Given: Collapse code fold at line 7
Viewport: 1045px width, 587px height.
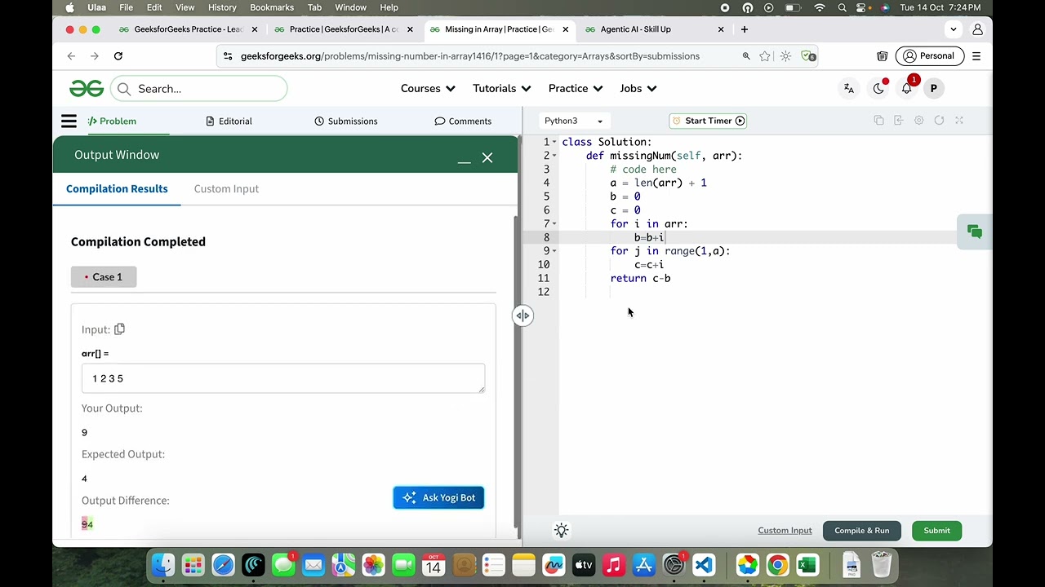Looking at the screenshot, I should pyautogui.click(x=554, y=224).
